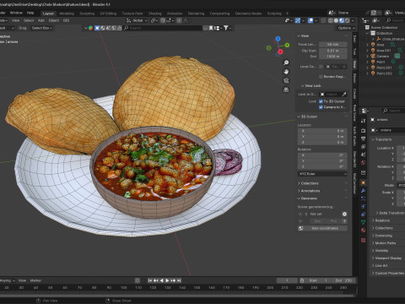
Task: Enable the Render Region checkbox
Action: [321, 77]
